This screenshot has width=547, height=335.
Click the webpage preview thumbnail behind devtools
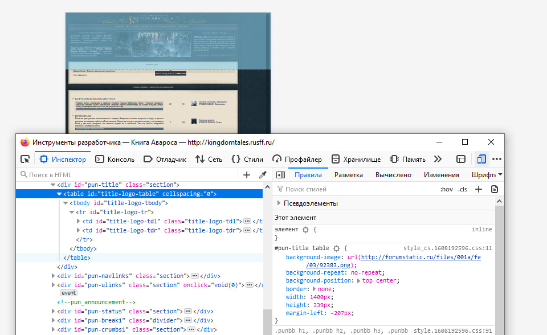(168, 73)
